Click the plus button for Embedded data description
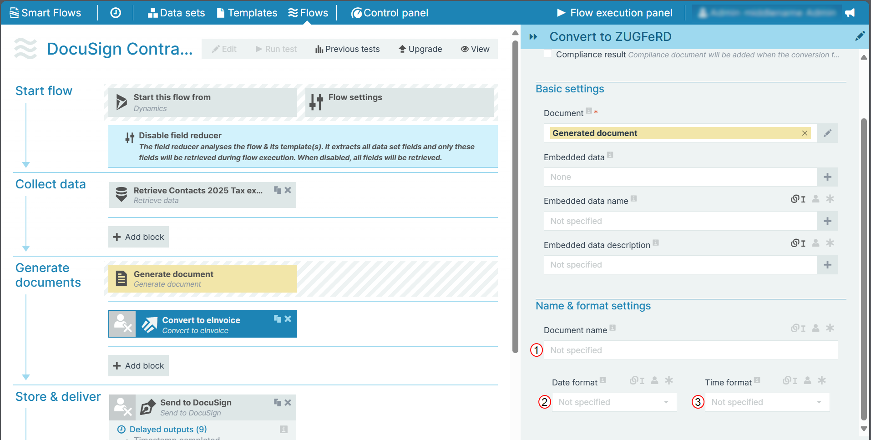The width and height of the screenshot is (871, 440). coord(827,265)
